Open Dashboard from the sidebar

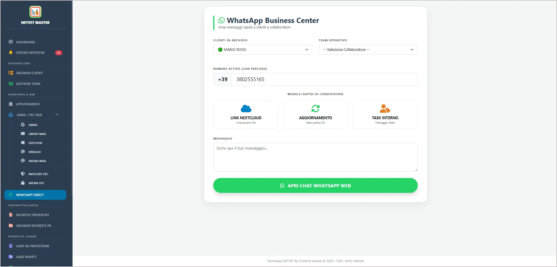tap(35, 42)
